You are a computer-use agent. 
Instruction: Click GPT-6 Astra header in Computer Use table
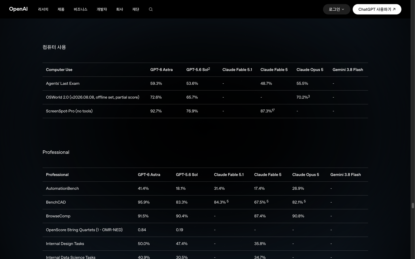(x=161, y=70)
